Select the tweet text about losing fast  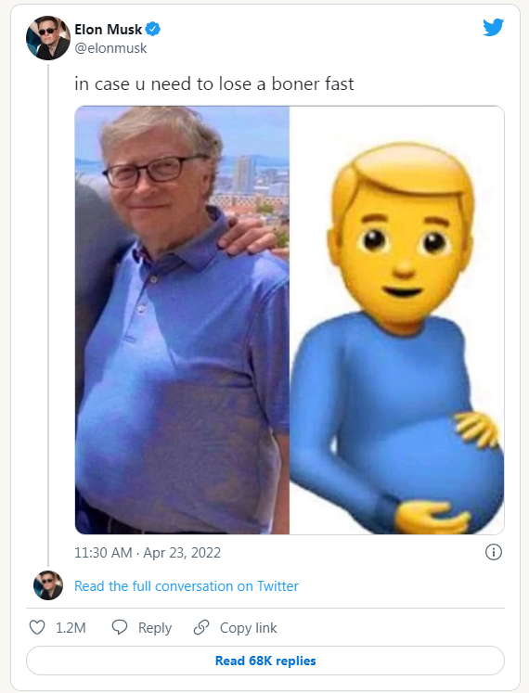214,84
